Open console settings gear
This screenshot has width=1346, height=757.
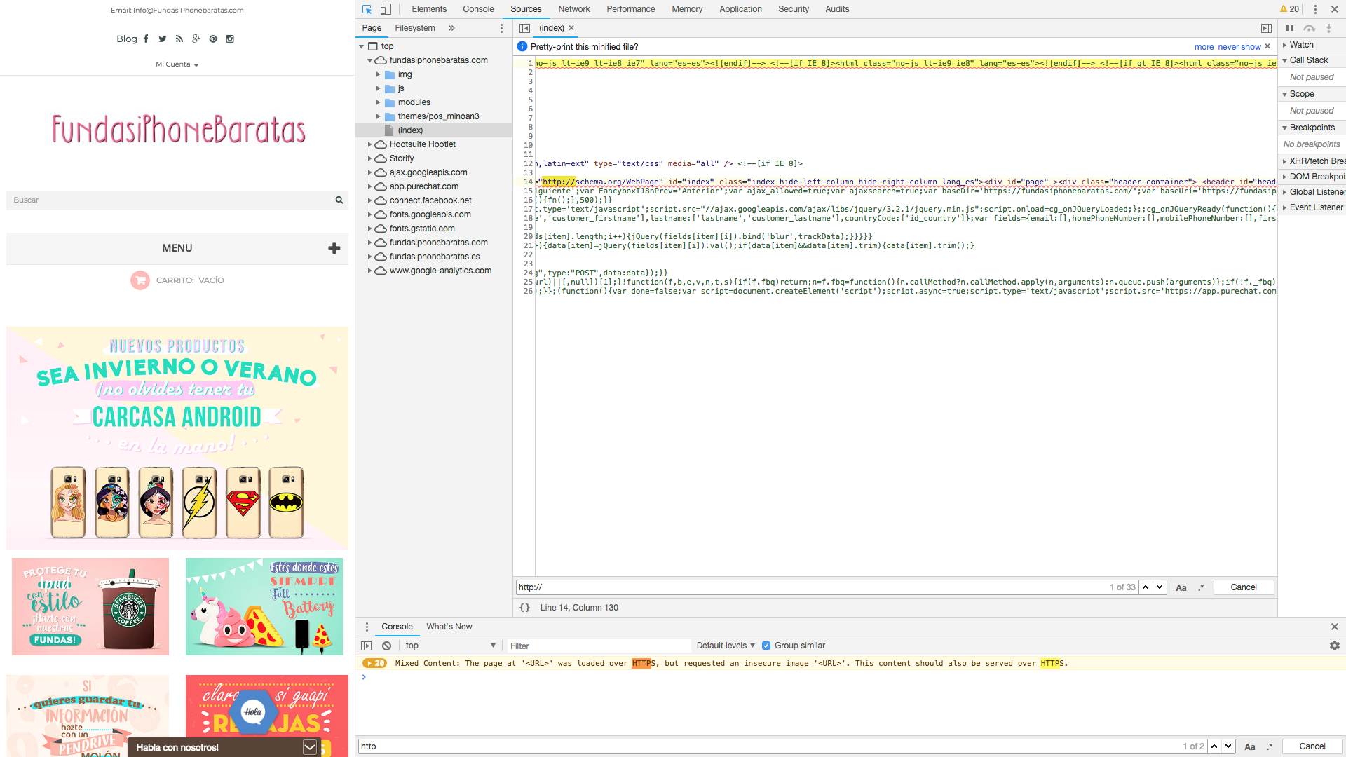(x=1334, y=646)
